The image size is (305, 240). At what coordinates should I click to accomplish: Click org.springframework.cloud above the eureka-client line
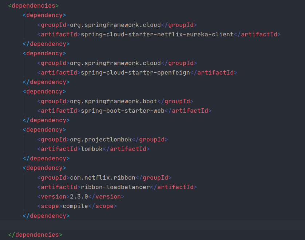click(x=115, y=25)
